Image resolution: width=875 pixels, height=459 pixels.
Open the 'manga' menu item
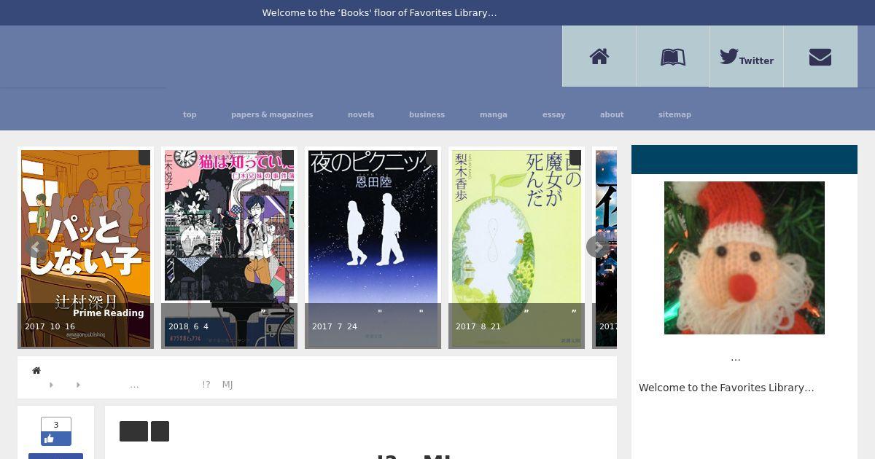pos(494,114)
